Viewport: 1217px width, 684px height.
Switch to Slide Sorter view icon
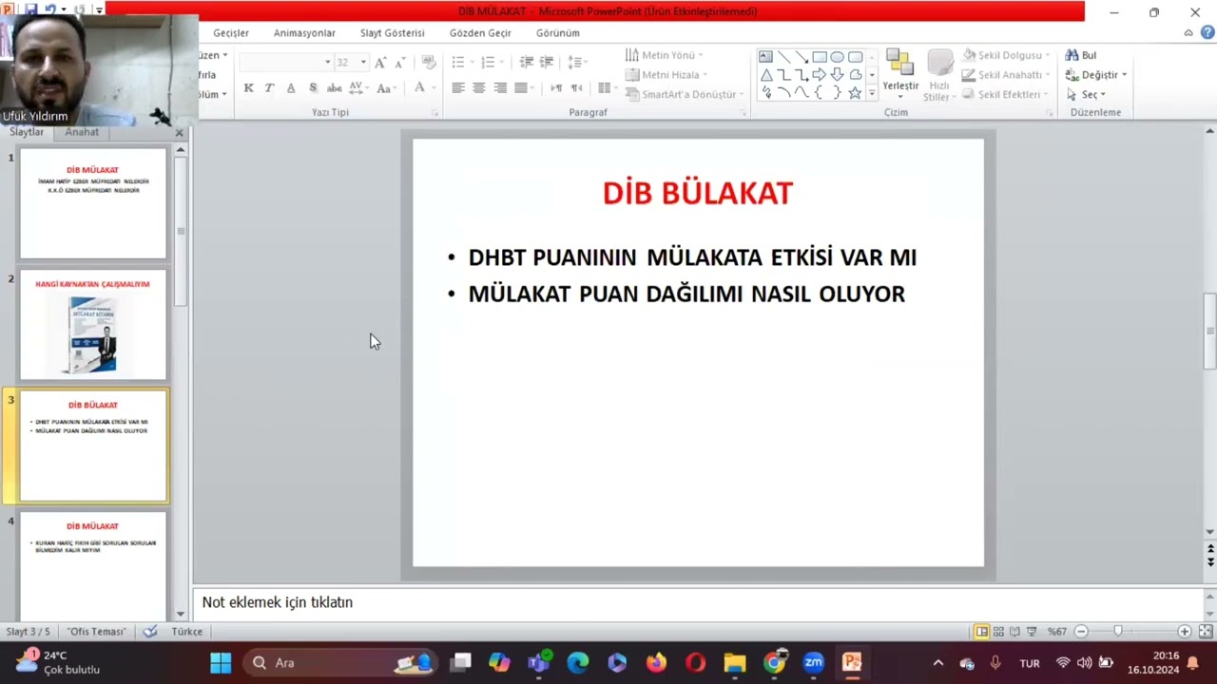[998, 632]
